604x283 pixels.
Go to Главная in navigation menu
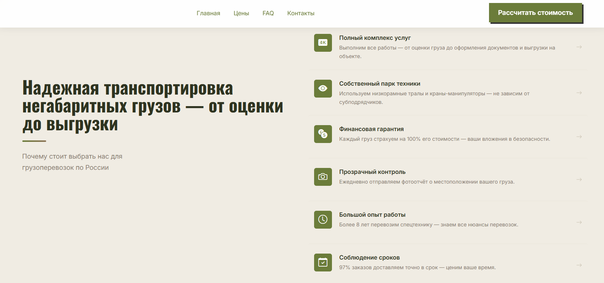(208, 13)
